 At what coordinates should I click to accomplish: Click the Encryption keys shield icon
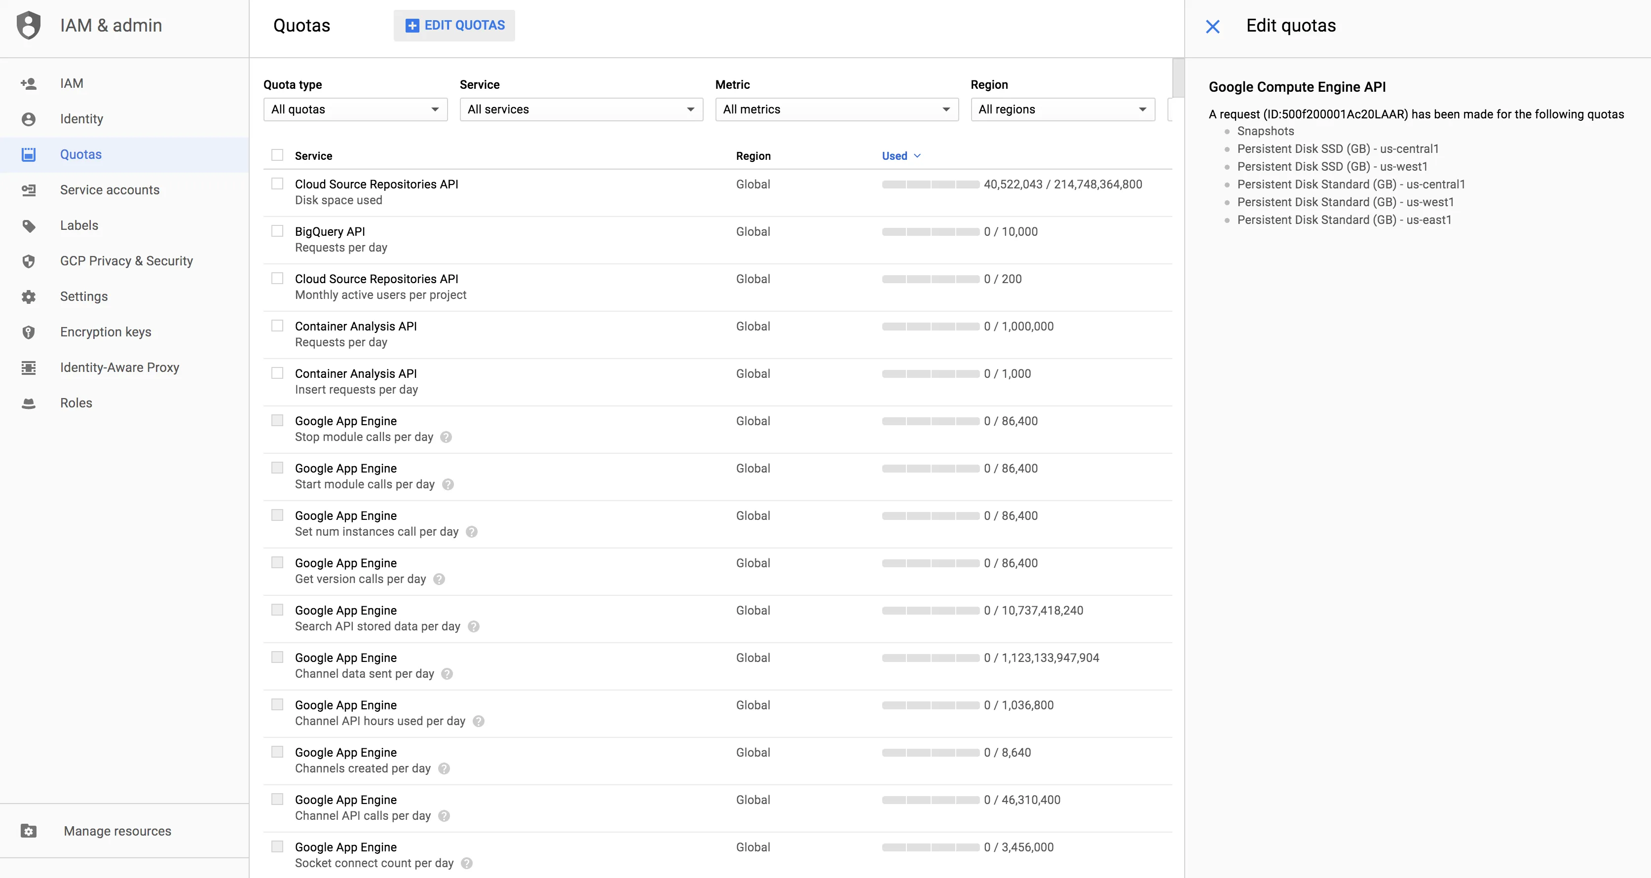[28, 332]
